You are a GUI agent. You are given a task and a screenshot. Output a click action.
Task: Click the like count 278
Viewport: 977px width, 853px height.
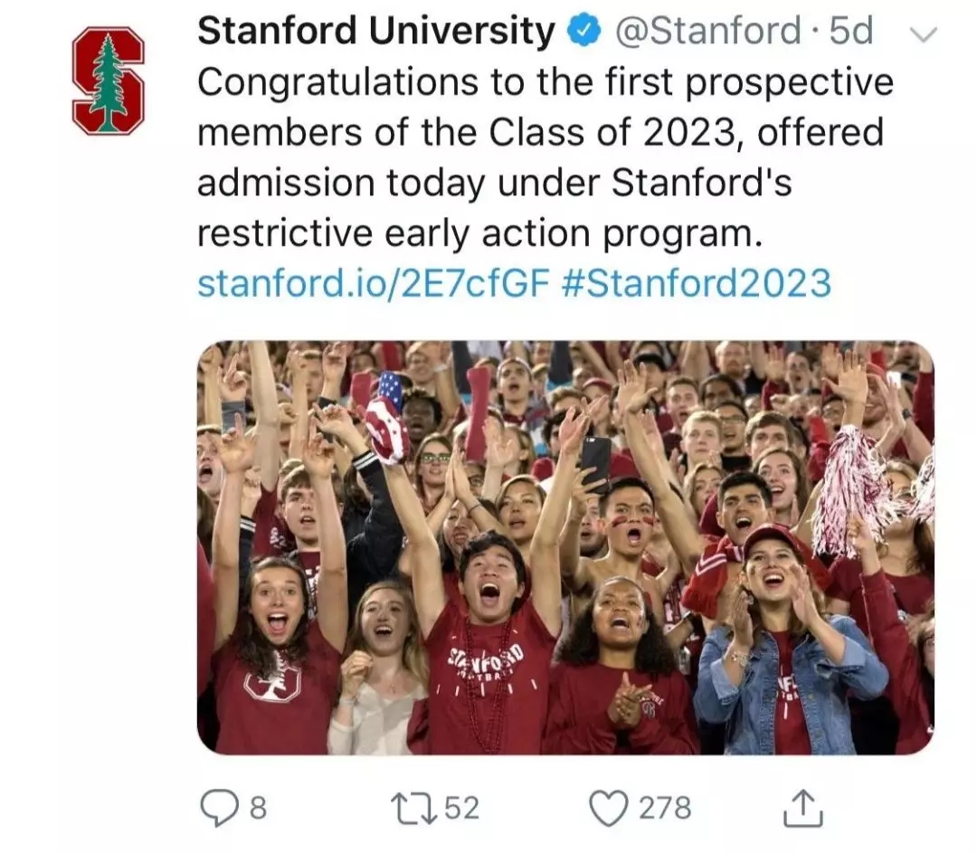click(x=665, y=807)
